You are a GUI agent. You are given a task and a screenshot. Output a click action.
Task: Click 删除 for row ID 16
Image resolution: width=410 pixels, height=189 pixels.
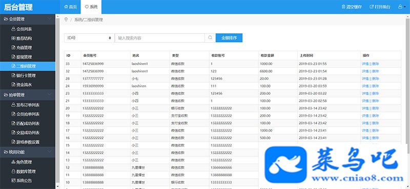[x=376, y=138]
